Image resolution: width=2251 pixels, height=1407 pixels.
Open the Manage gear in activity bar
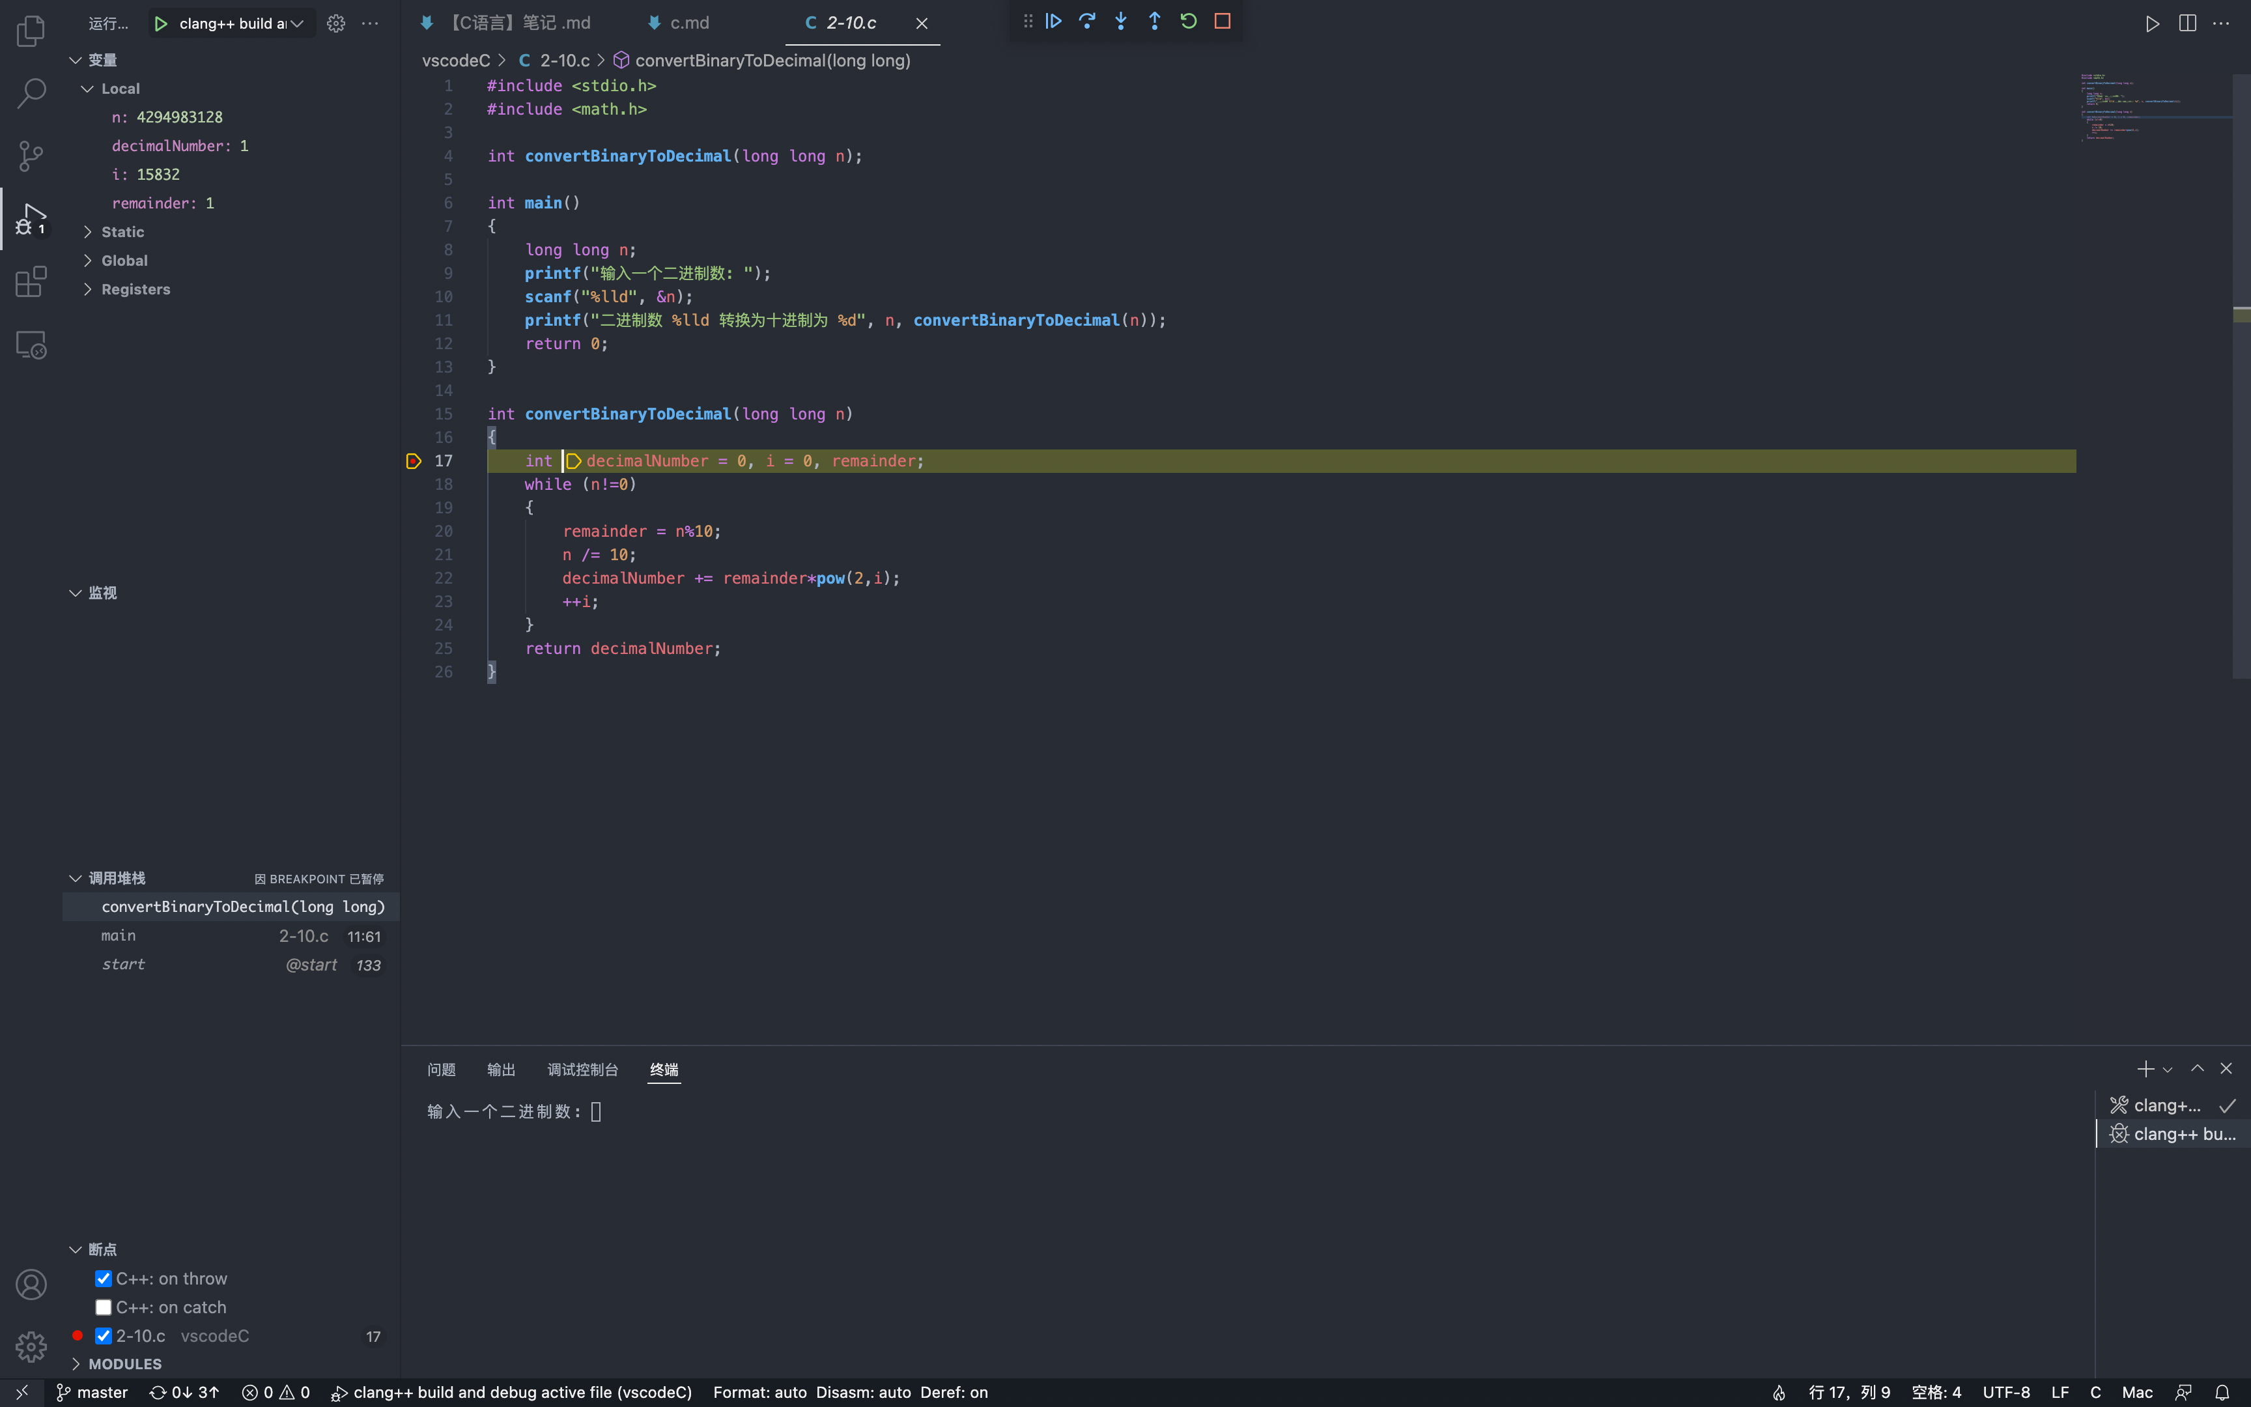pos(31,1346)
